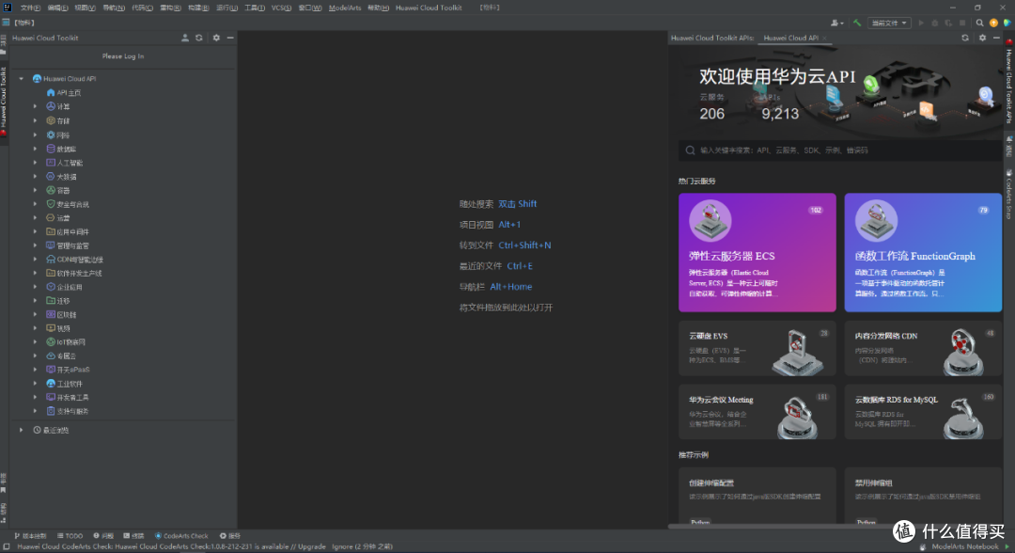The image size is (1015, 553).
Task: Open the 创建伸缩配置 example card
Action: click(x=757, y=496)
